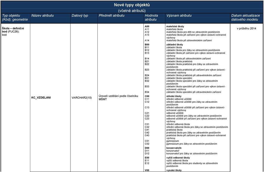Click the bold 'základní školy' heading
Image resolution: width=264 pixels, height=172 pixels.
click(175, 45)
